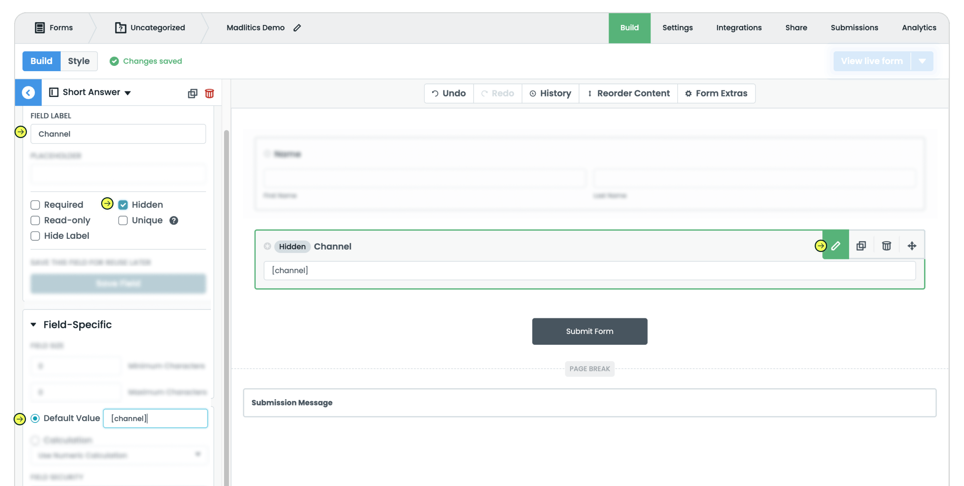The height and width of the screenshot is (486, 964).
Task: Click the Default Value input with [channel]
Action: click(155, 418)
